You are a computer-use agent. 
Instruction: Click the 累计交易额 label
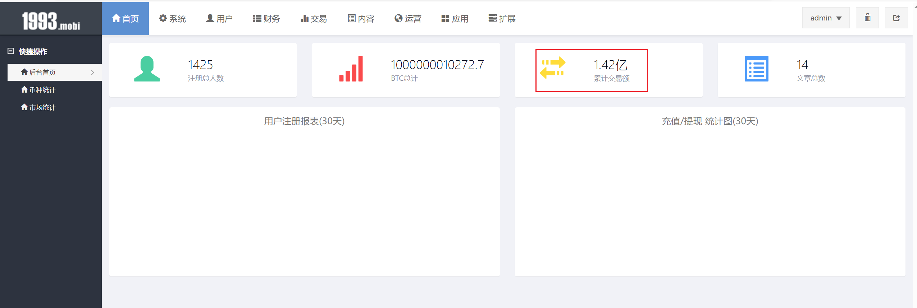coord(611,78)
